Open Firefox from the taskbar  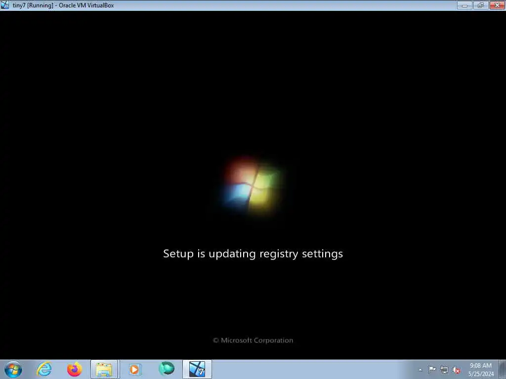tap(74, 369)
